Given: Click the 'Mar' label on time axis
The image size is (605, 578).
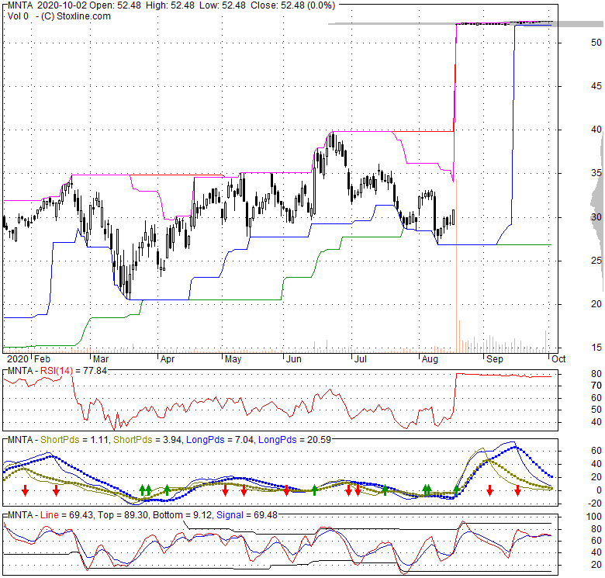Looking at the screenshot, I should coord(101,359).
